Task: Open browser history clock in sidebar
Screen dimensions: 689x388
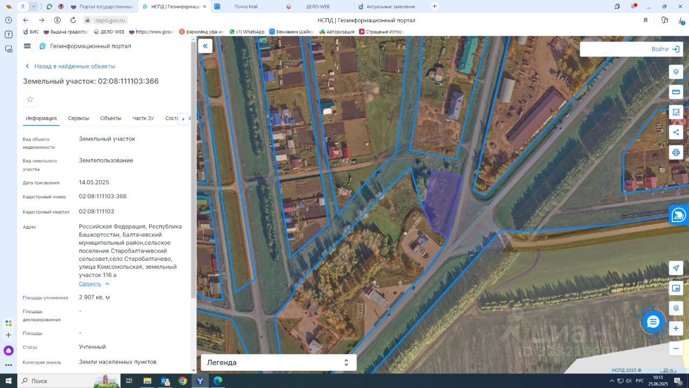Action: pos(9,20)
